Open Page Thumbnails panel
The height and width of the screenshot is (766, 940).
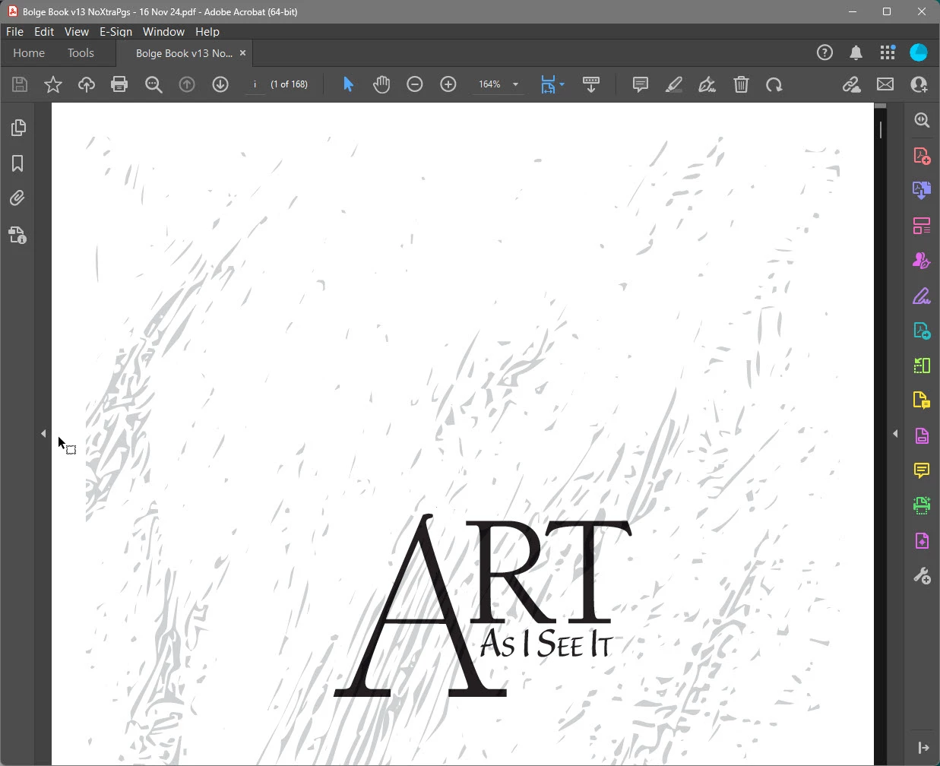pos(17,128)
